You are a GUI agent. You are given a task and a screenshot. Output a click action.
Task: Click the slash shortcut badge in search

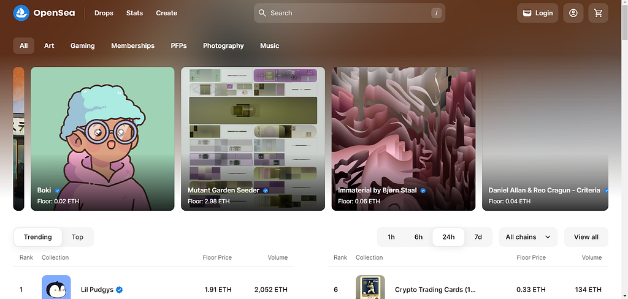(436, 13)
